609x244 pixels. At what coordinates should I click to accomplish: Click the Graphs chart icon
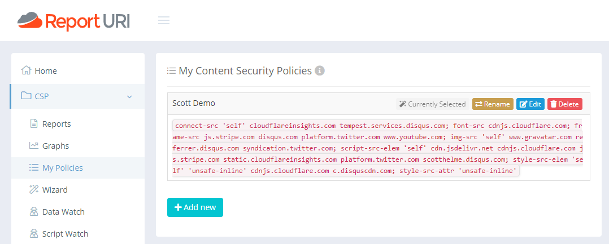click(x=33, y=146)
